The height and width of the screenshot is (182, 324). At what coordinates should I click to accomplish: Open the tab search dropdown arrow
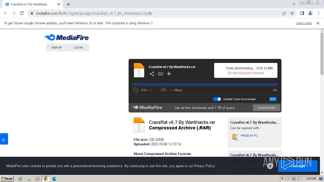click(294, 4)
